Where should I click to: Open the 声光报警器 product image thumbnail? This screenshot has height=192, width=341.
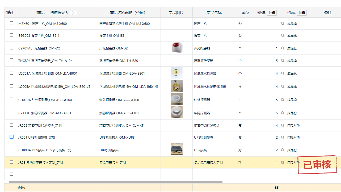pos(176,48)
